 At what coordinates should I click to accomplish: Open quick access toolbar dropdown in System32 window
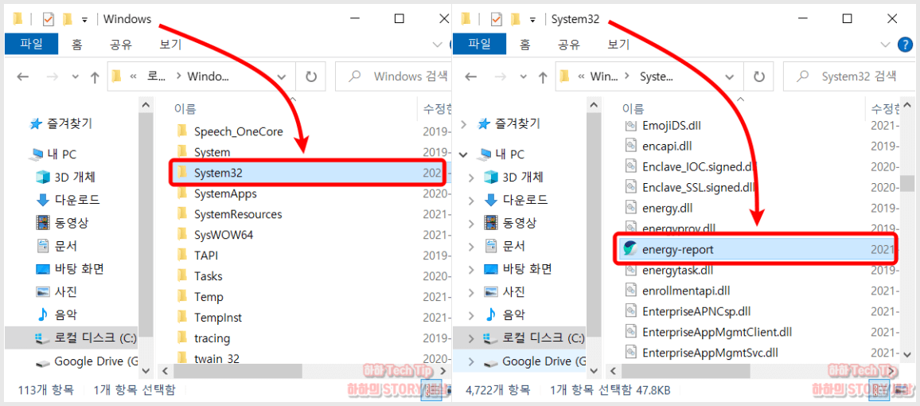pos(532,20)
